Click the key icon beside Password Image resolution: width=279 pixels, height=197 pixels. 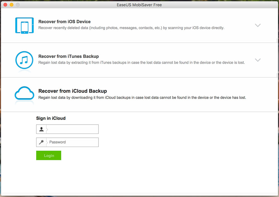pyautogui.click(x=41, y=142)
